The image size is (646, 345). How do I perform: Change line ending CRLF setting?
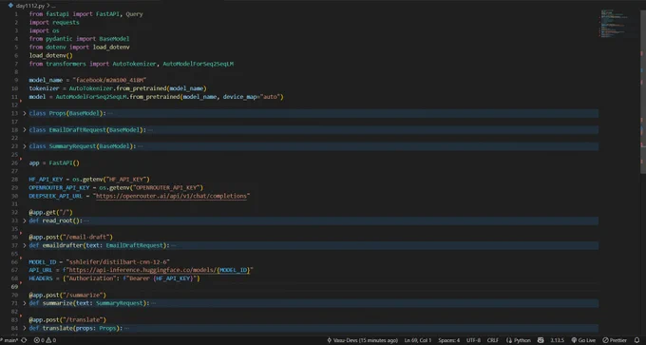[x=493, y=340]
